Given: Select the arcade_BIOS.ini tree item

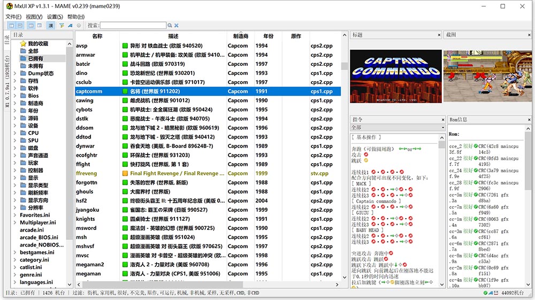Looking at the screenshot, I should pos(39,237).
